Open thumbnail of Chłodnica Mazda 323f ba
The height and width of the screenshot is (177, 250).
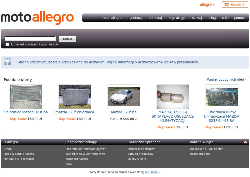(x=26, y=96)
